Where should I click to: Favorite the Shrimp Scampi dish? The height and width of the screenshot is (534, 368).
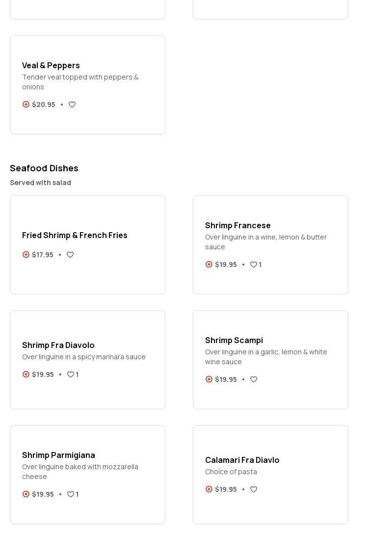254,379
